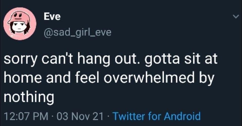242x126 pixels.
Task: Click the cartoon face in the avatar
Action: click(x=19, y=27)
